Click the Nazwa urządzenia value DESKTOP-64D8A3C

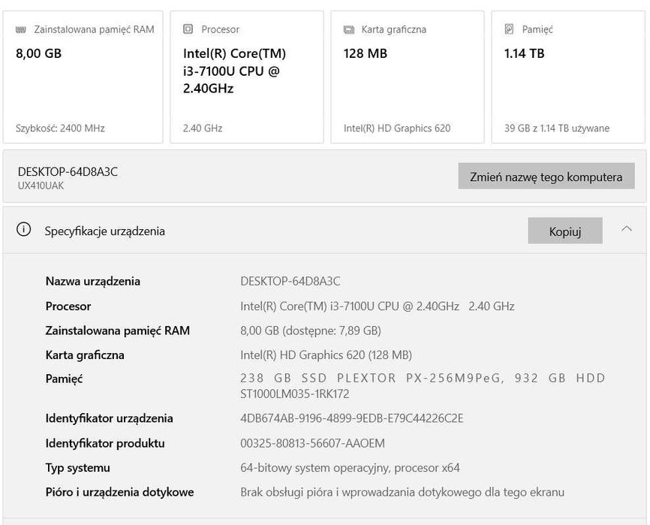click(290, 281)
